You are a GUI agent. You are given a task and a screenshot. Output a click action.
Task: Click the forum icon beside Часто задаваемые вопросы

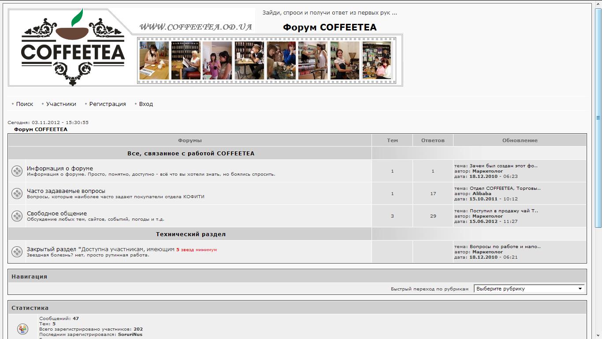pyautogui.click(x=17, y=193)
